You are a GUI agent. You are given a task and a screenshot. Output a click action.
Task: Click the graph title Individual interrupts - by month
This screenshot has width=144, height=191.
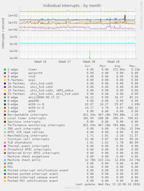click(72, 6)
